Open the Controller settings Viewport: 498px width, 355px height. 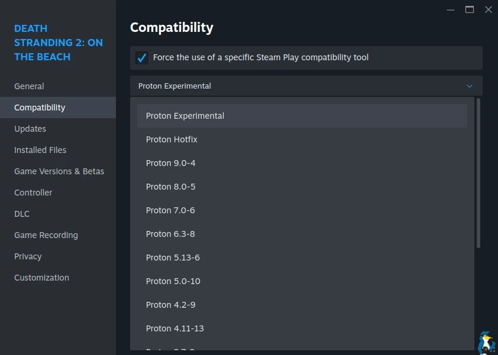pos(33,193)
